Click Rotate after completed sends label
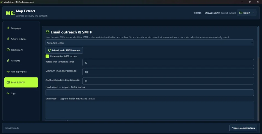This screenshot has width=262, height=134. pos(60,62)
